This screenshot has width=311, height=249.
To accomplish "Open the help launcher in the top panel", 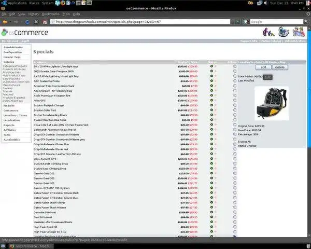I will tap(68, 3).
